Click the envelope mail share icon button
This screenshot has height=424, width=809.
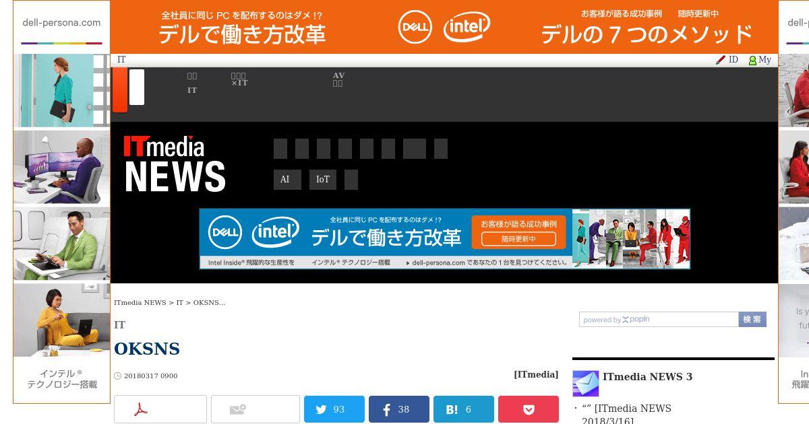(256, 409)
